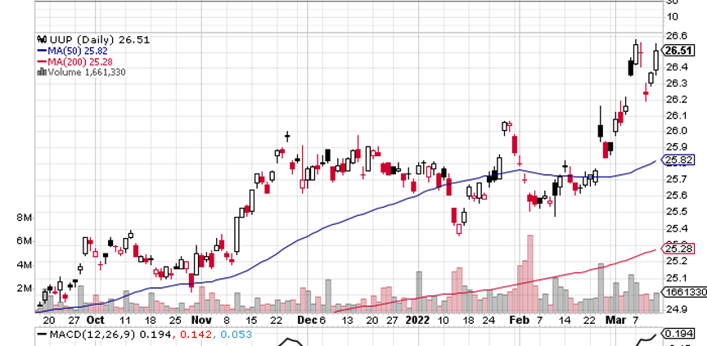The image size is (707, 346).
Task: Click the volume bars icon in legend
Action: click(x=43, y=72)
